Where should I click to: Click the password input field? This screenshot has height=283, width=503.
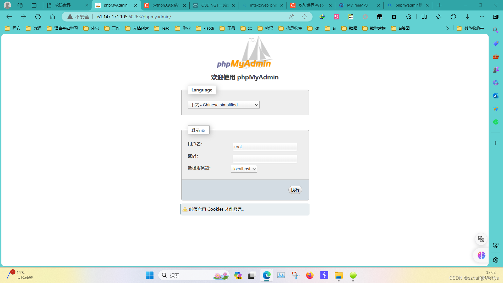tap(265, 159)
